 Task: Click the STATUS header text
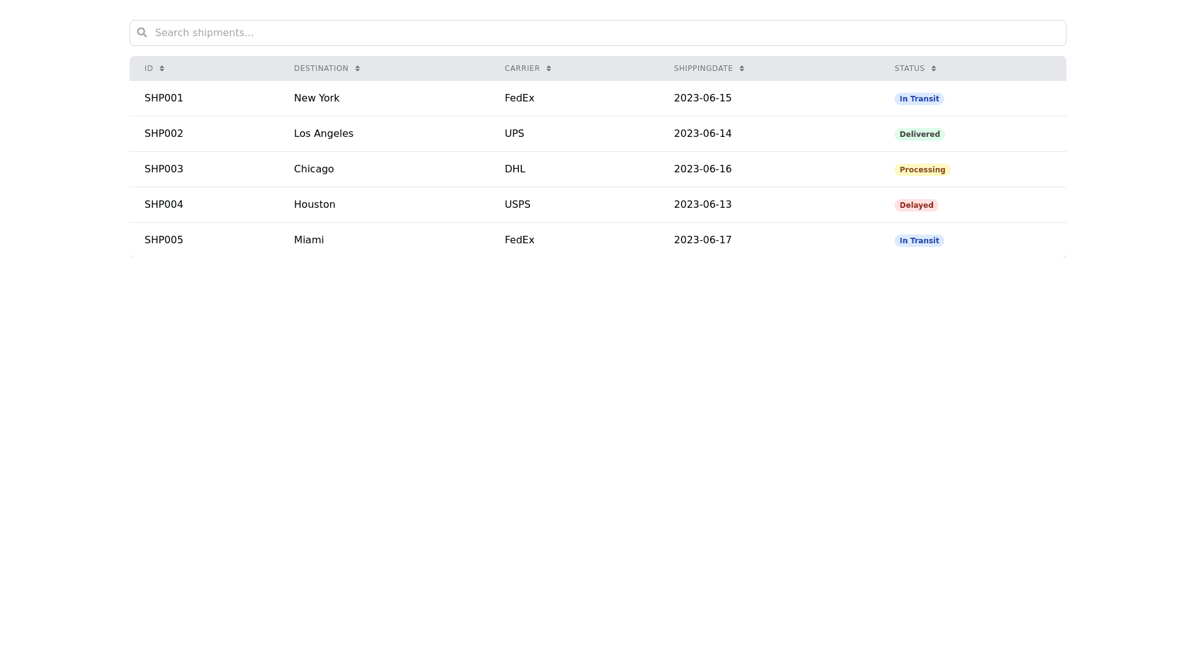point(909,68)
